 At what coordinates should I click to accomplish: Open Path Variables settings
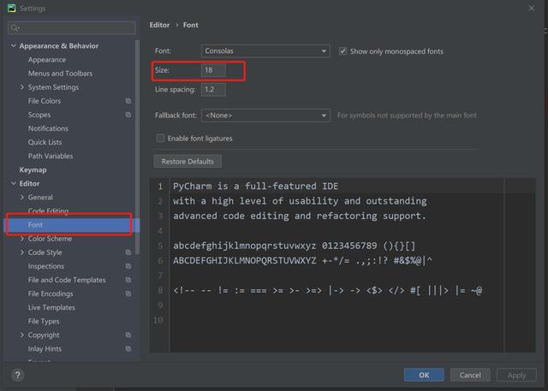coord(51,156)
